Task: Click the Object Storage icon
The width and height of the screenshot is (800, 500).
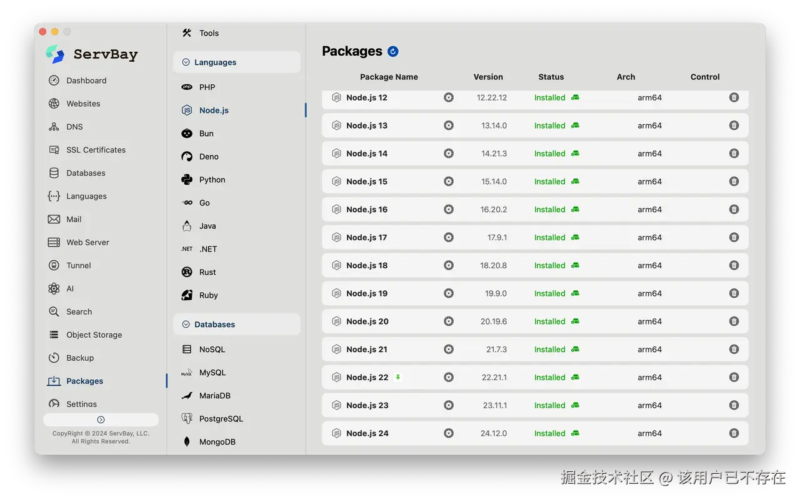Action: 54,335
